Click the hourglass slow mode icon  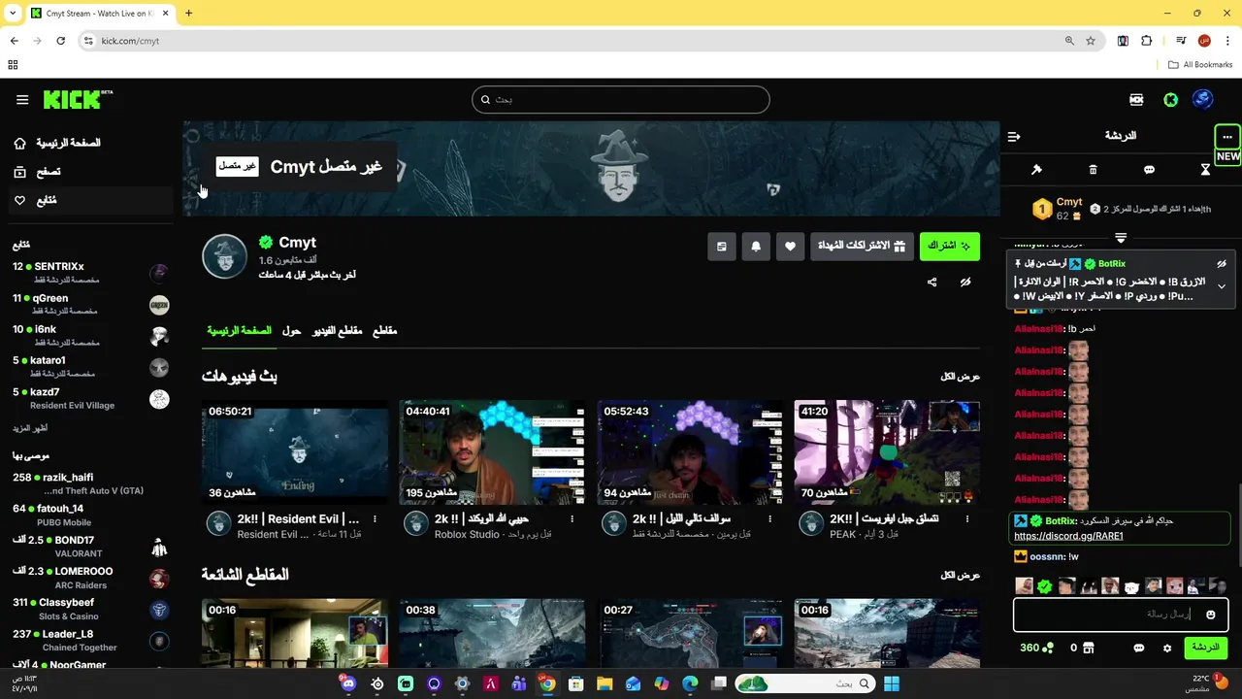pos(1205,170)
